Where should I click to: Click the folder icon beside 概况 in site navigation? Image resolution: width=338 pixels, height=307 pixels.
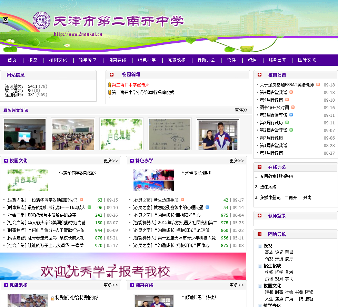(260, 246)
